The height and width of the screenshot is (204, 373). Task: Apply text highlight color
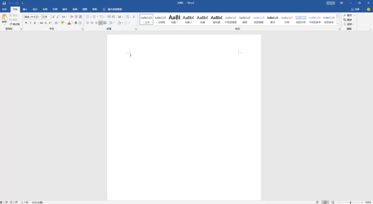(x=63, y=23)
